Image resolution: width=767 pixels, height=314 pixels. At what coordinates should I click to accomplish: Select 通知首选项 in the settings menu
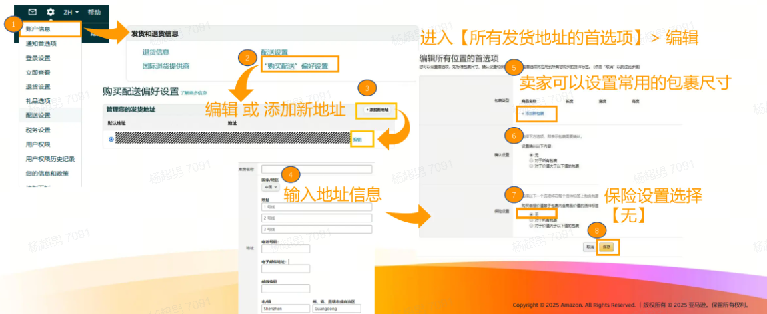[41, 43]
